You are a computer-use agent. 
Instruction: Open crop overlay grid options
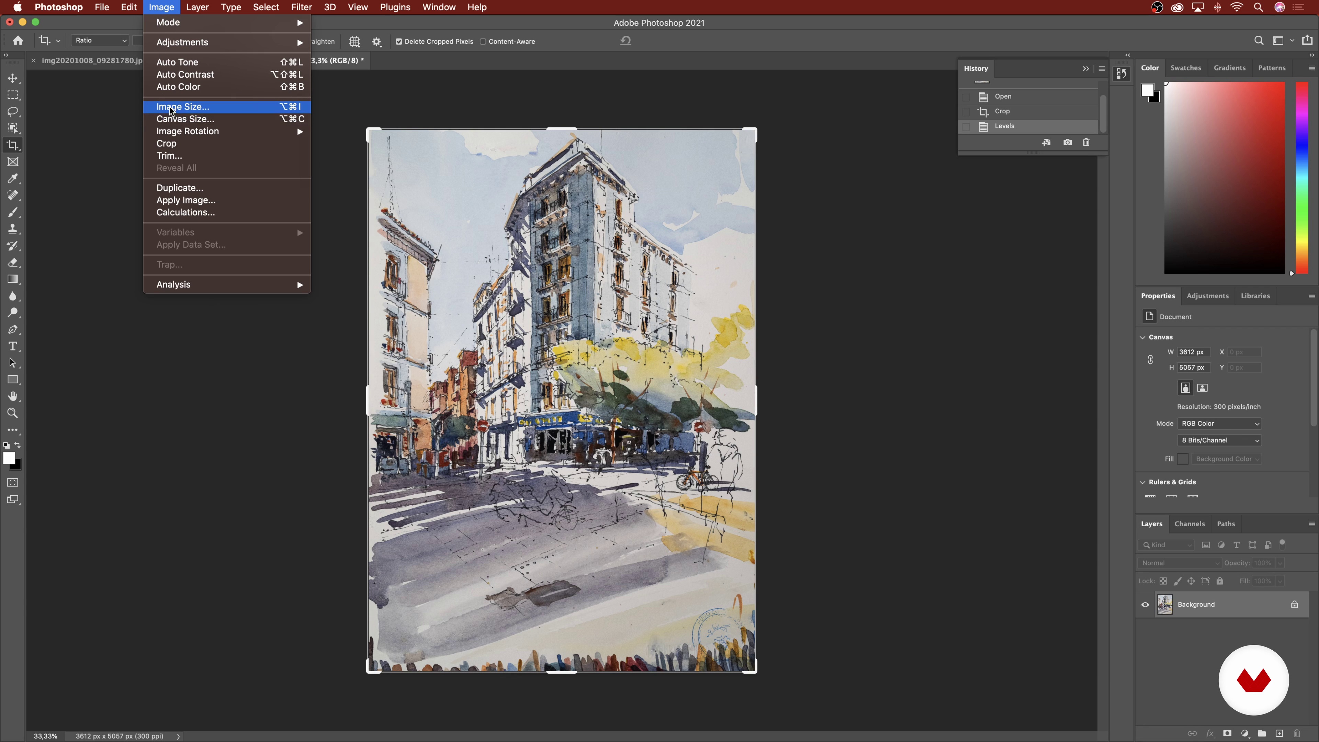[354, 42]
